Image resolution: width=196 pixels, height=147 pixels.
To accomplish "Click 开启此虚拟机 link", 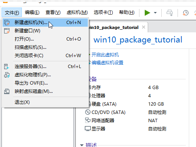I will click(x=105, y=55).
